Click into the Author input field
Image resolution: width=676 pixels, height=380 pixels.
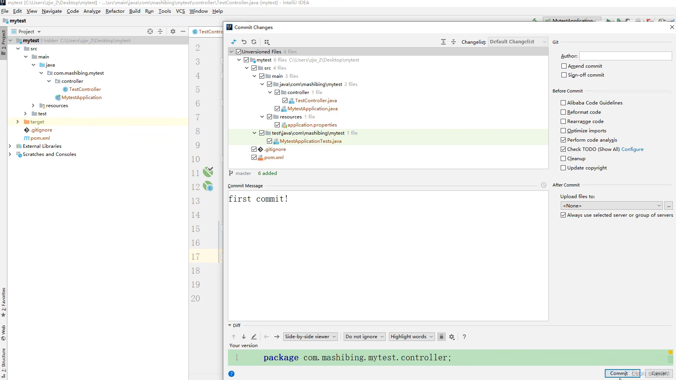point(625,56)
